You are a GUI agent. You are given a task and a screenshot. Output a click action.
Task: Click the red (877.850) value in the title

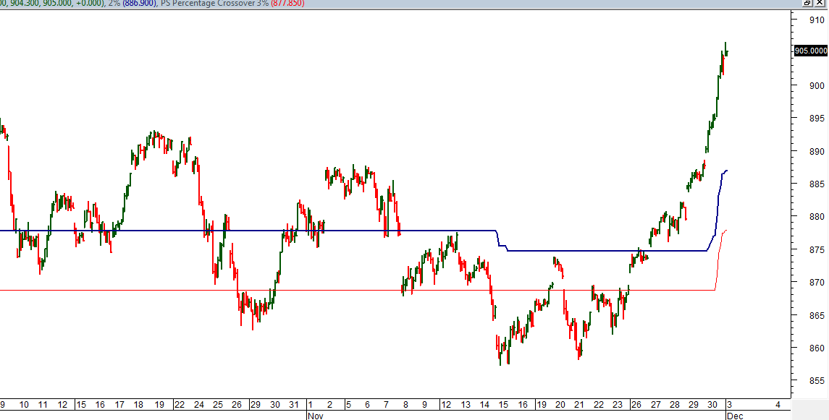(287, 3)
